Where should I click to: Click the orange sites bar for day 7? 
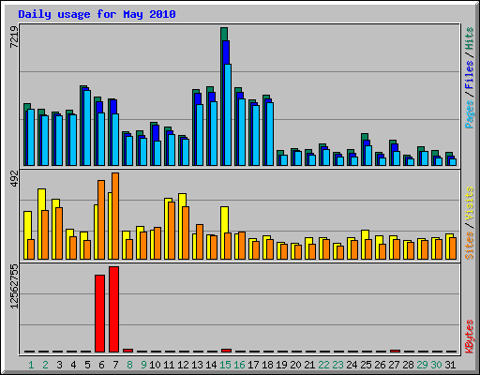tap(115, 216)
